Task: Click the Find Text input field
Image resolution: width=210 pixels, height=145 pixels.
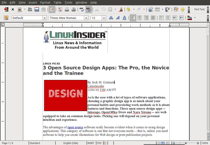Action: pos(199,9)
